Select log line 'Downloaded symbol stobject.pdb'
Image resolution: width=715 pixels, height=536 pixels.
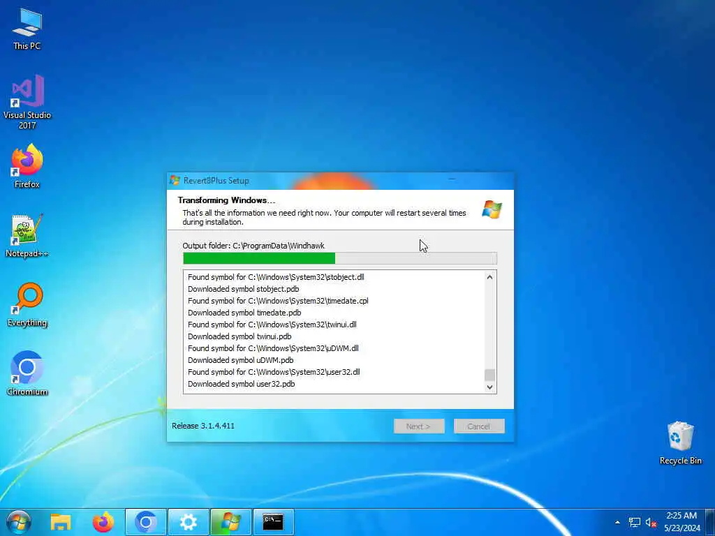(244, 289)
